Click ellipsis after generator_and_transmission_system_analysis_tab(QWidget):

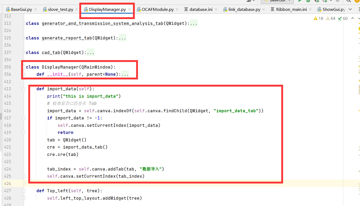coord(194,23)
